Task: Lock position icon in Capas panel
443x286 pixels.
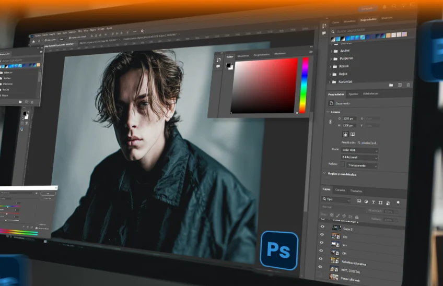Action: [344, 216]
